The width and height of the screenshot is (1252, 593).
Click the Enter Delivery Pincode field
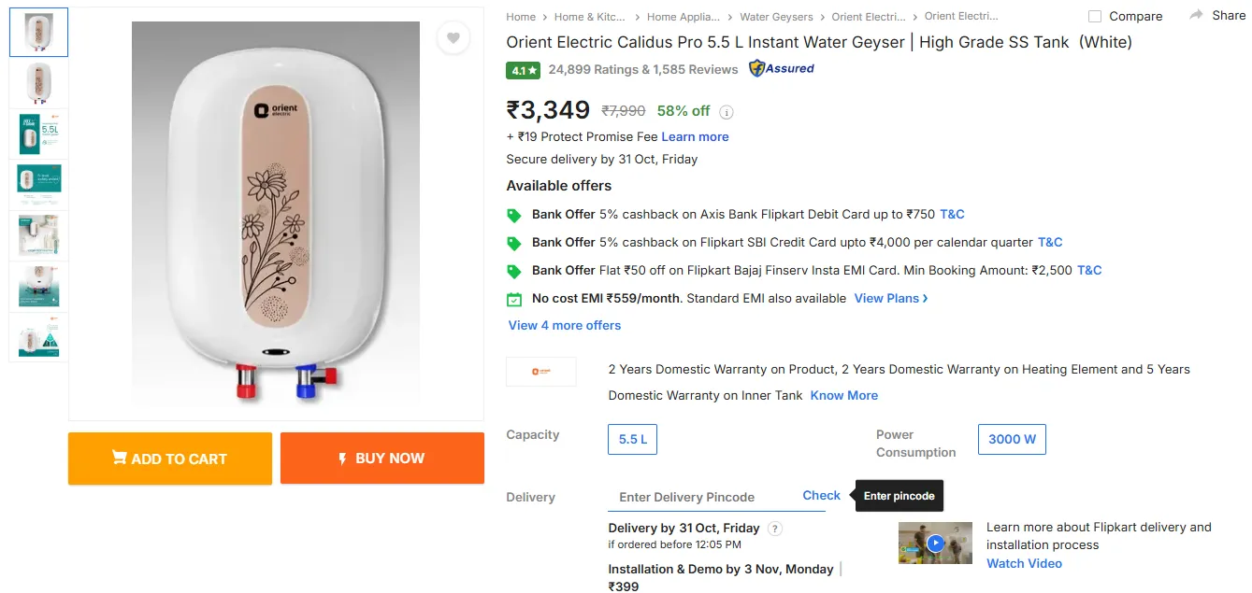[701, 497]
